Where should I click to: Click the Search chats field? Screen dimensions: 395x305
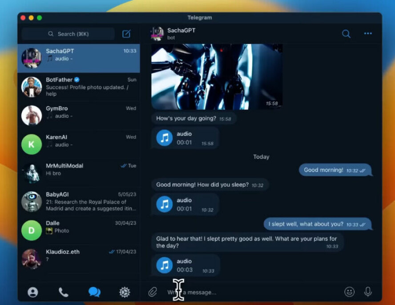coord(68,34)
